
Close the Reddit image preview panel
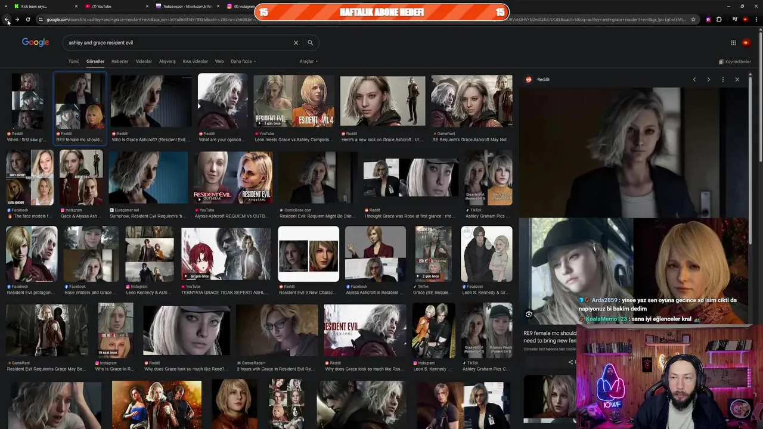click(737, 79)
